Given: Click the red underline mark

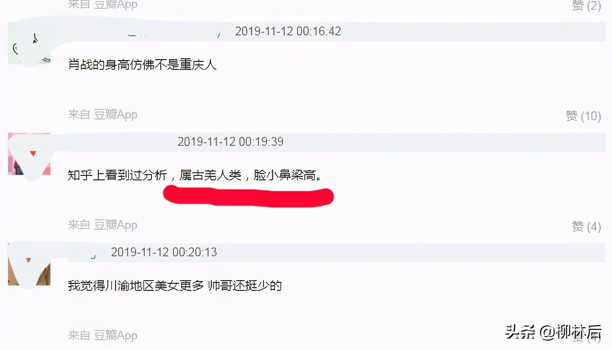Looking at the screenshot, I should (248, 196).
